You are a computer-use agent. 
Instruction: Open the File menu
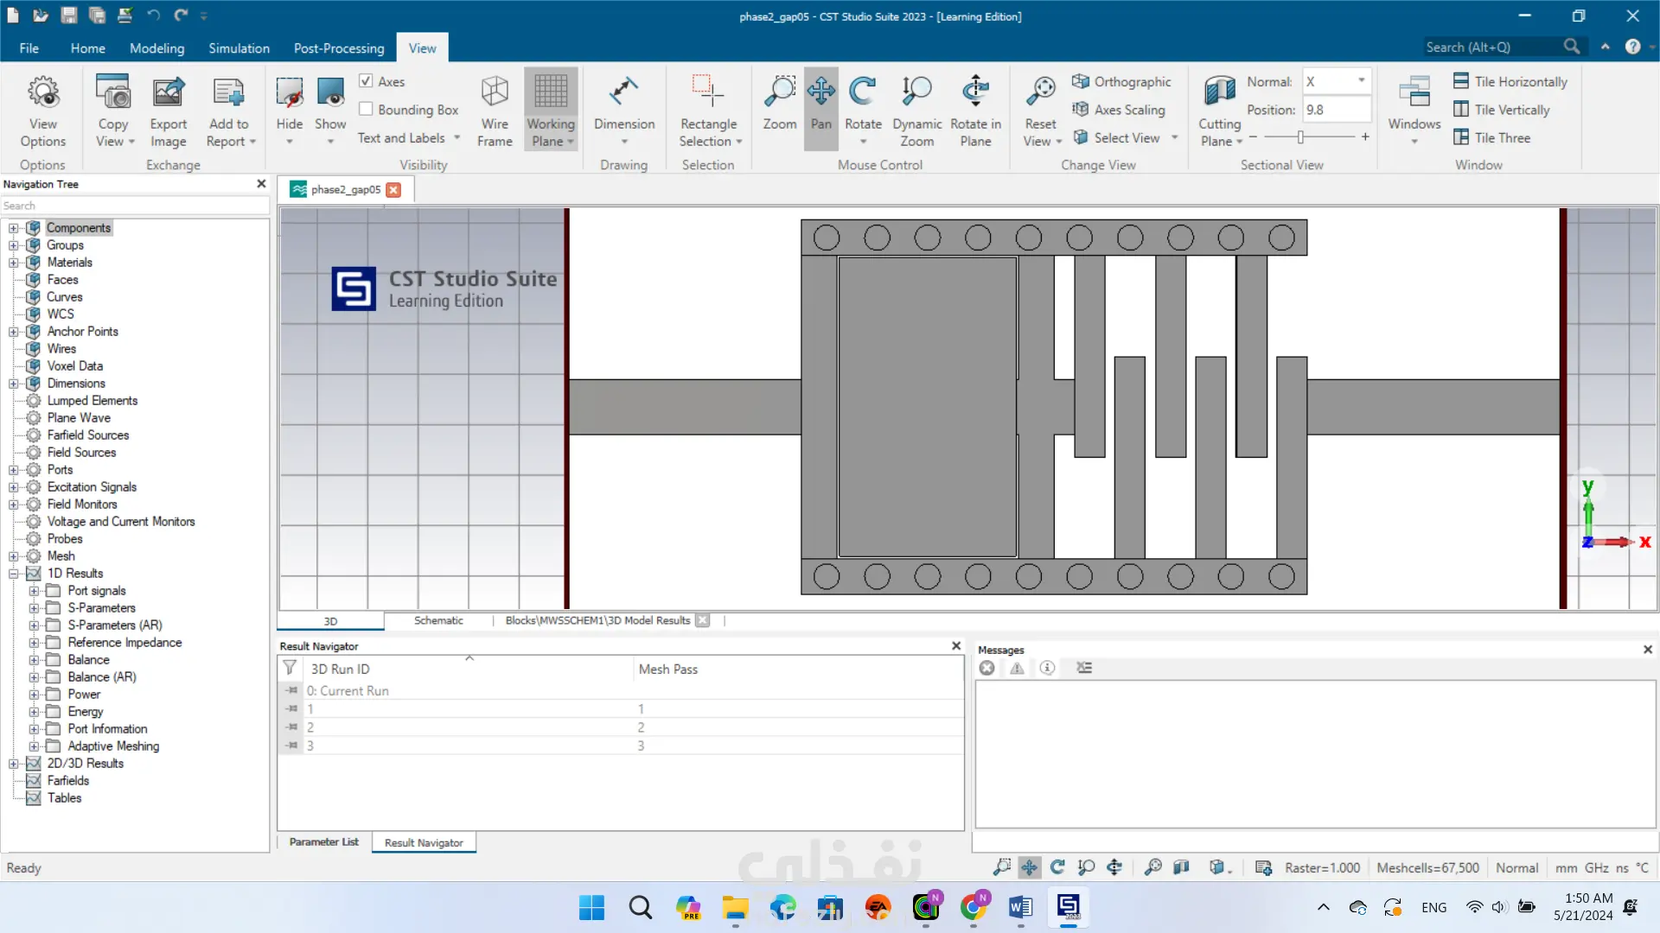click(x=29, y=48)
